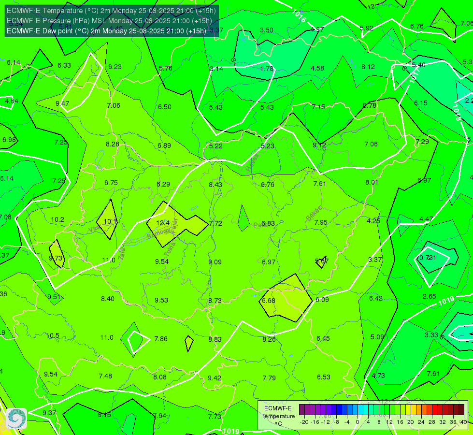This screenshot has width=473, height=435.
Task: Click the Békés county label
Action: 314,214
